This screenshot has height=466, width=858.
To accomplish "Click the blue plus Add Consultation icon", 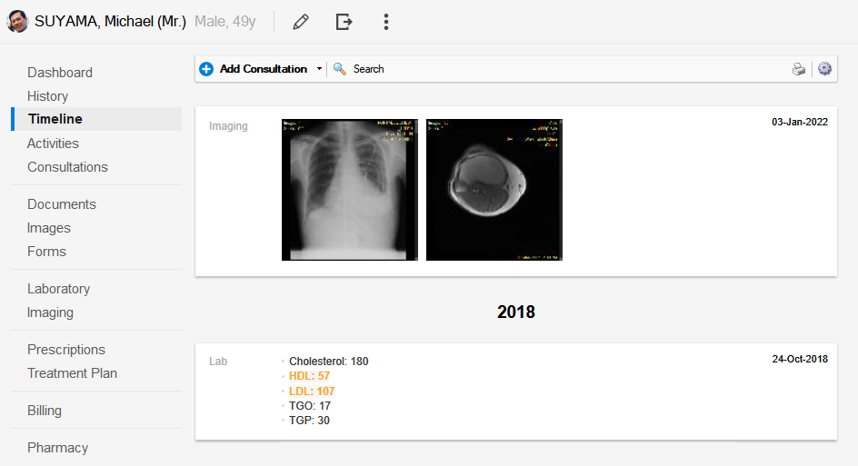I will pyautogui.click(x=206, y=69).
